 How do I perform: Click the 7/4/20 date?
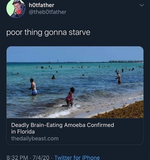(41, 157)
